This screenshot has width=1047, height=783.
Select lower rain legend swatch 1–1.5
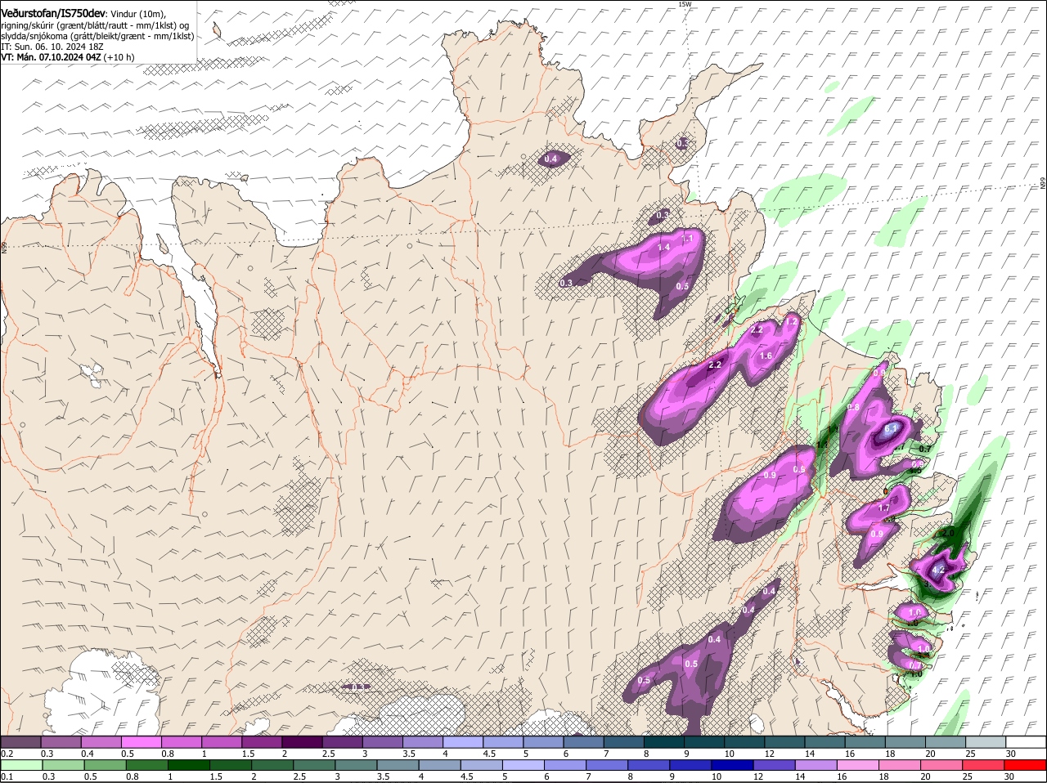[x=188, y=765]
